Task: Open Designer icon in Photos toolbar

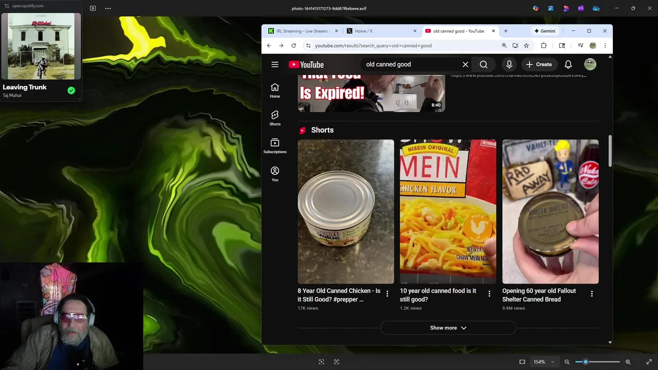Action: 566,8
